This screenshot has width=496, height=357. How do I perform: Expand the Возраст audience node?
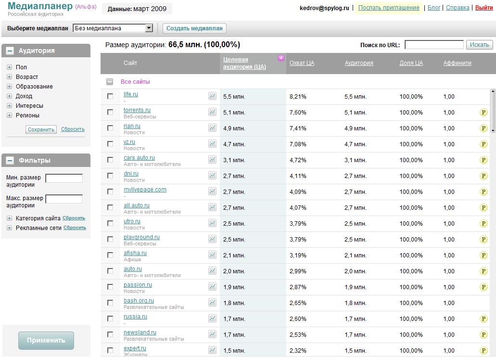(9, 76)
